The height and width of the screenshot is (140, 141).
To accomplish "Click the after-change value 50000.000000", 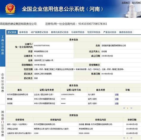I will point(84,133).
